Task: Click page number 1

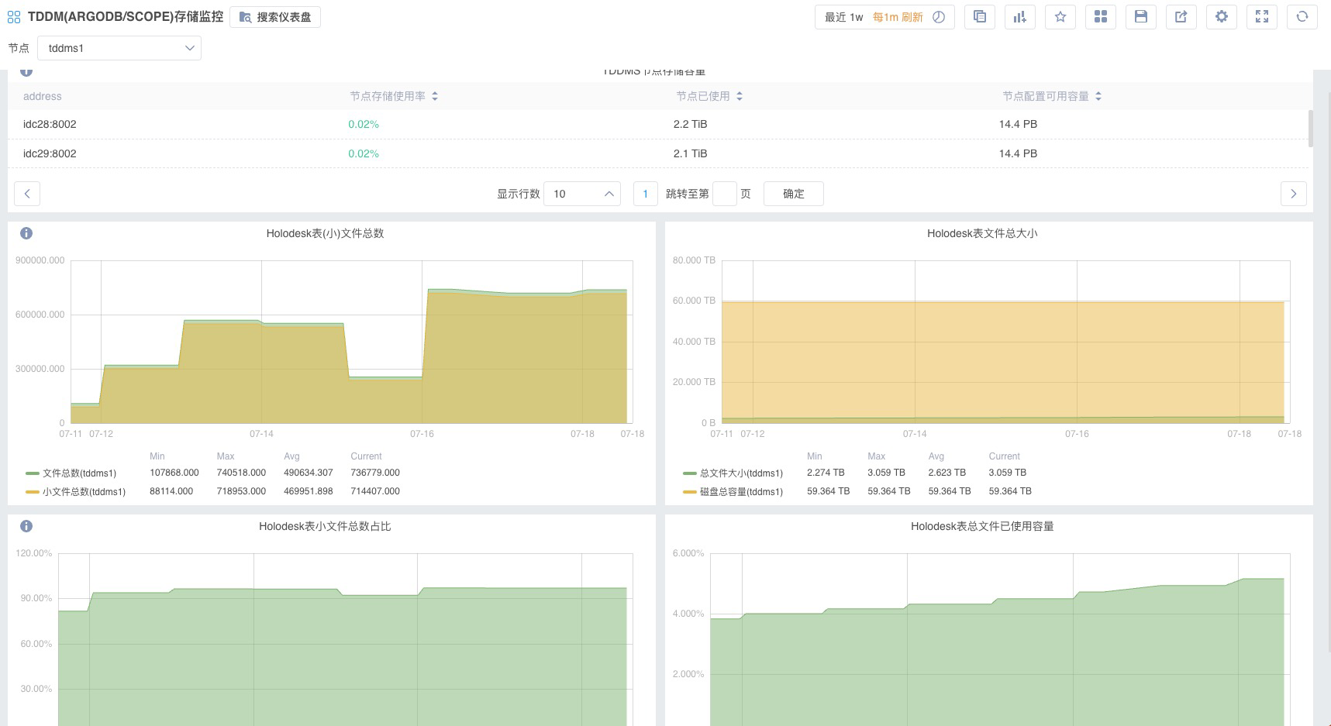Action: click(x=645, y=194)
